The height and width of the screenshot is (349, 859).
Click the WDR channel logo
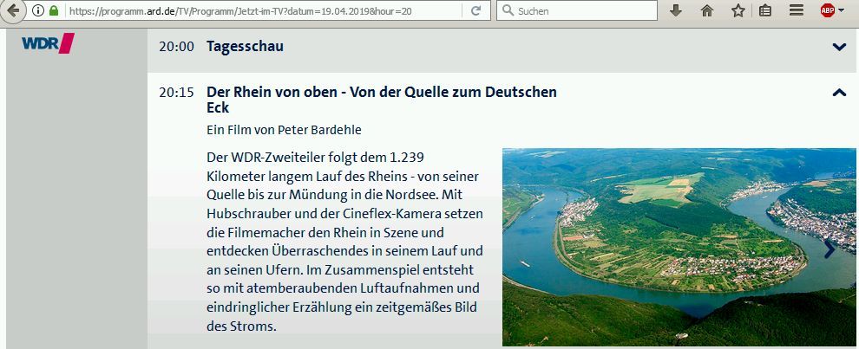(x=49, y=43)
